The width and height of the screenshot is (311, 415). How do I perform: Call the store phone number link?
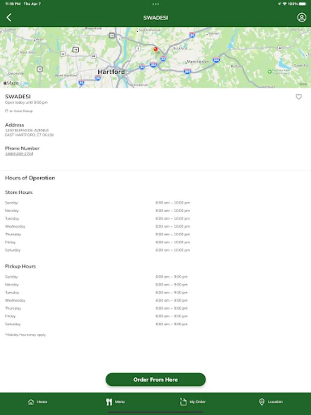tap(19, 154)
